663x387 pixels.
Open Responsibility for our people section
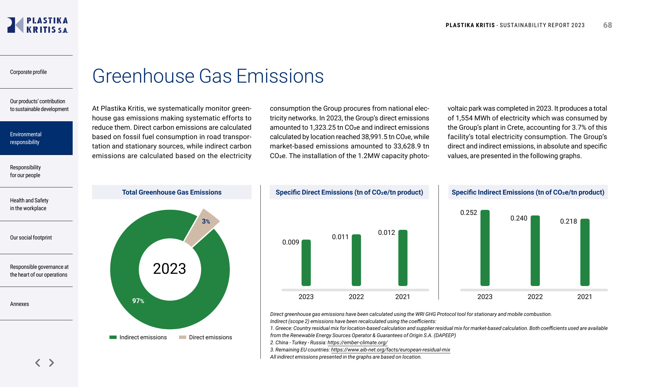click(x=36, y=171)
